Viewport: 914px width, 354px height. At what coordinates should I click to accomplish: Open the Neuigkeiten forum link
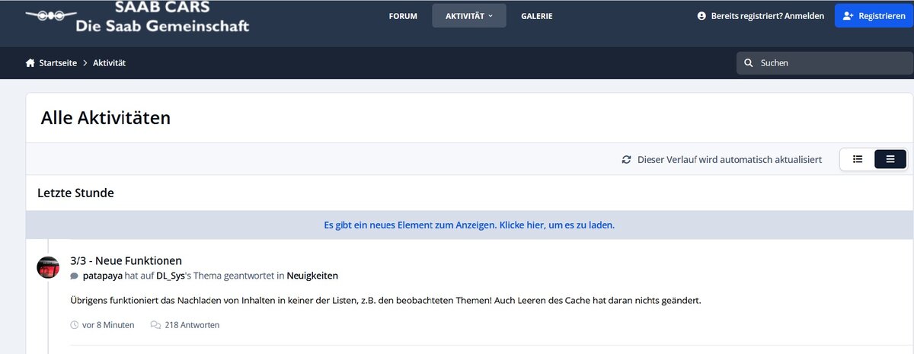pos(312,276)
